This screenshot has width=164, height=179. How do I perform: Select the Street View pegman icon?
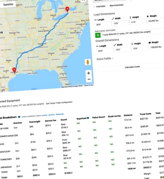(x=88, y=62)
